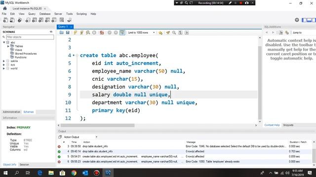Reconnect to DBMS icon in main toolbar
Screen dimensions: 316x177
[70, 20]
